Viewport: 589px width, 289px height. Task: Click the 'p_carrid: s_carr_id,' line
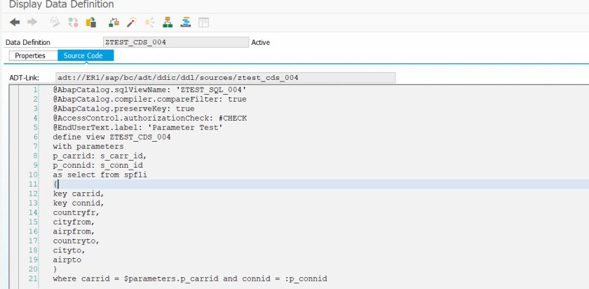coord(100,156)
